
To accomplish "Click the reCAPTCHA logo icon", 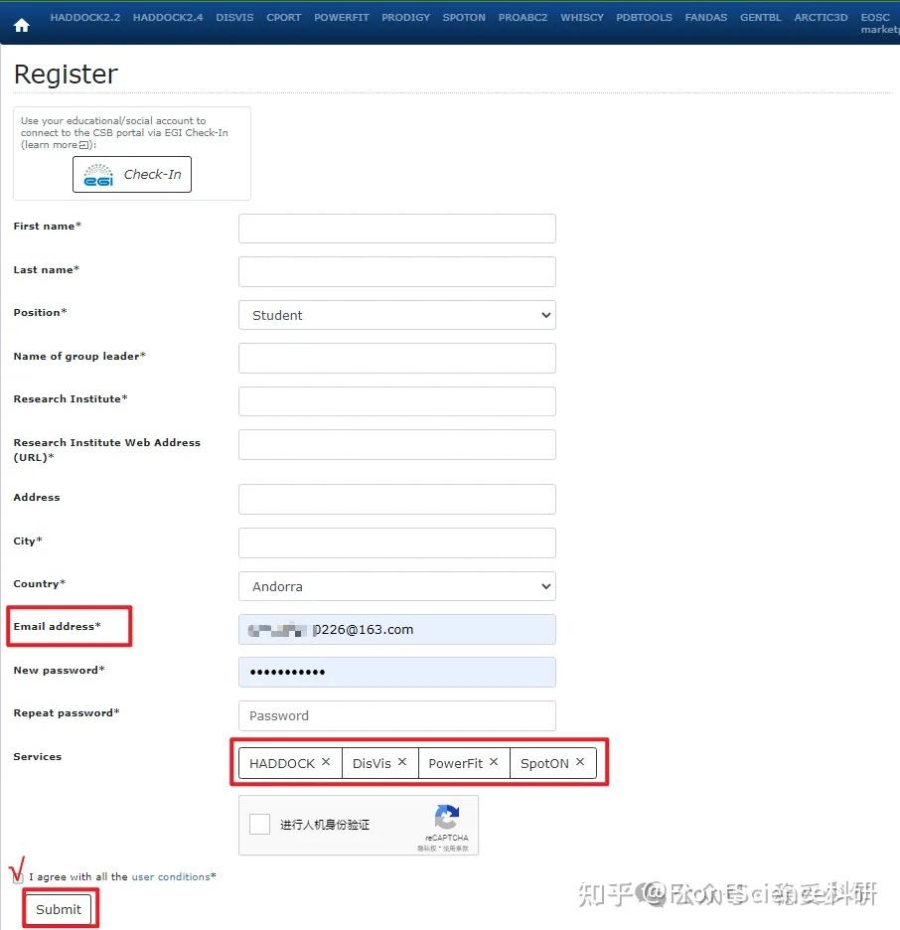I will tap(446, 818).
